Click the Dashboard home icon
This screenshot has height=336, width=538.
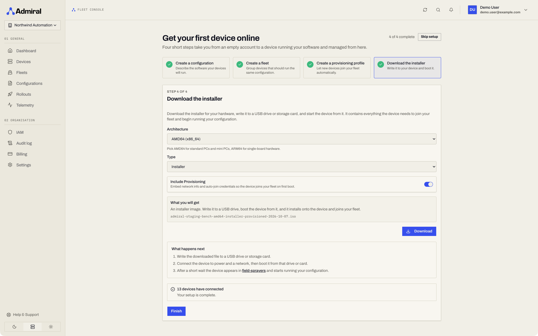click(x=10, y=51)
